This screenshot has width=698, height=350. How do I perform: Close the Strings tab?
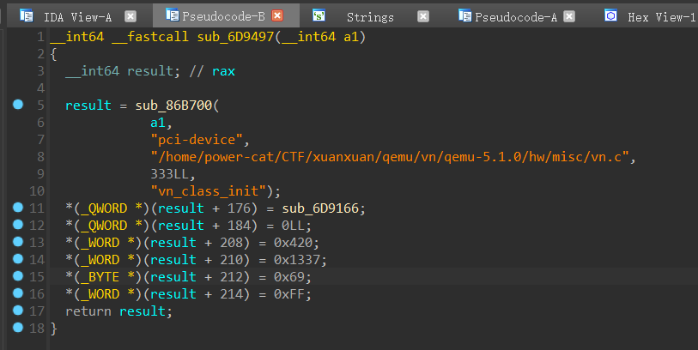423,16
